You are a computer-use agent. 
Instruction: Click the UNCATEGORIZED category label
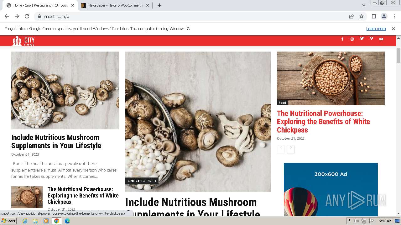point(142,181)
